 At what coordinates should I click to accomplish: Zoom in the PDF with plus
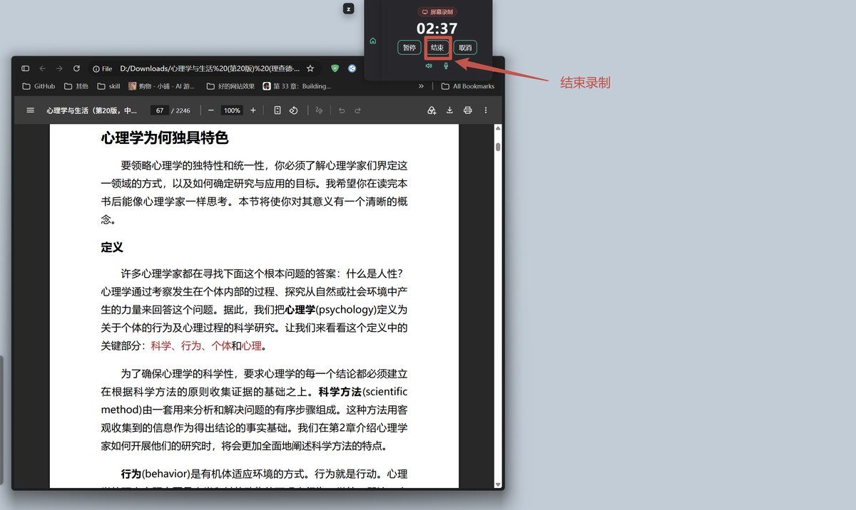pyautogui.click(x=253, y=110)
